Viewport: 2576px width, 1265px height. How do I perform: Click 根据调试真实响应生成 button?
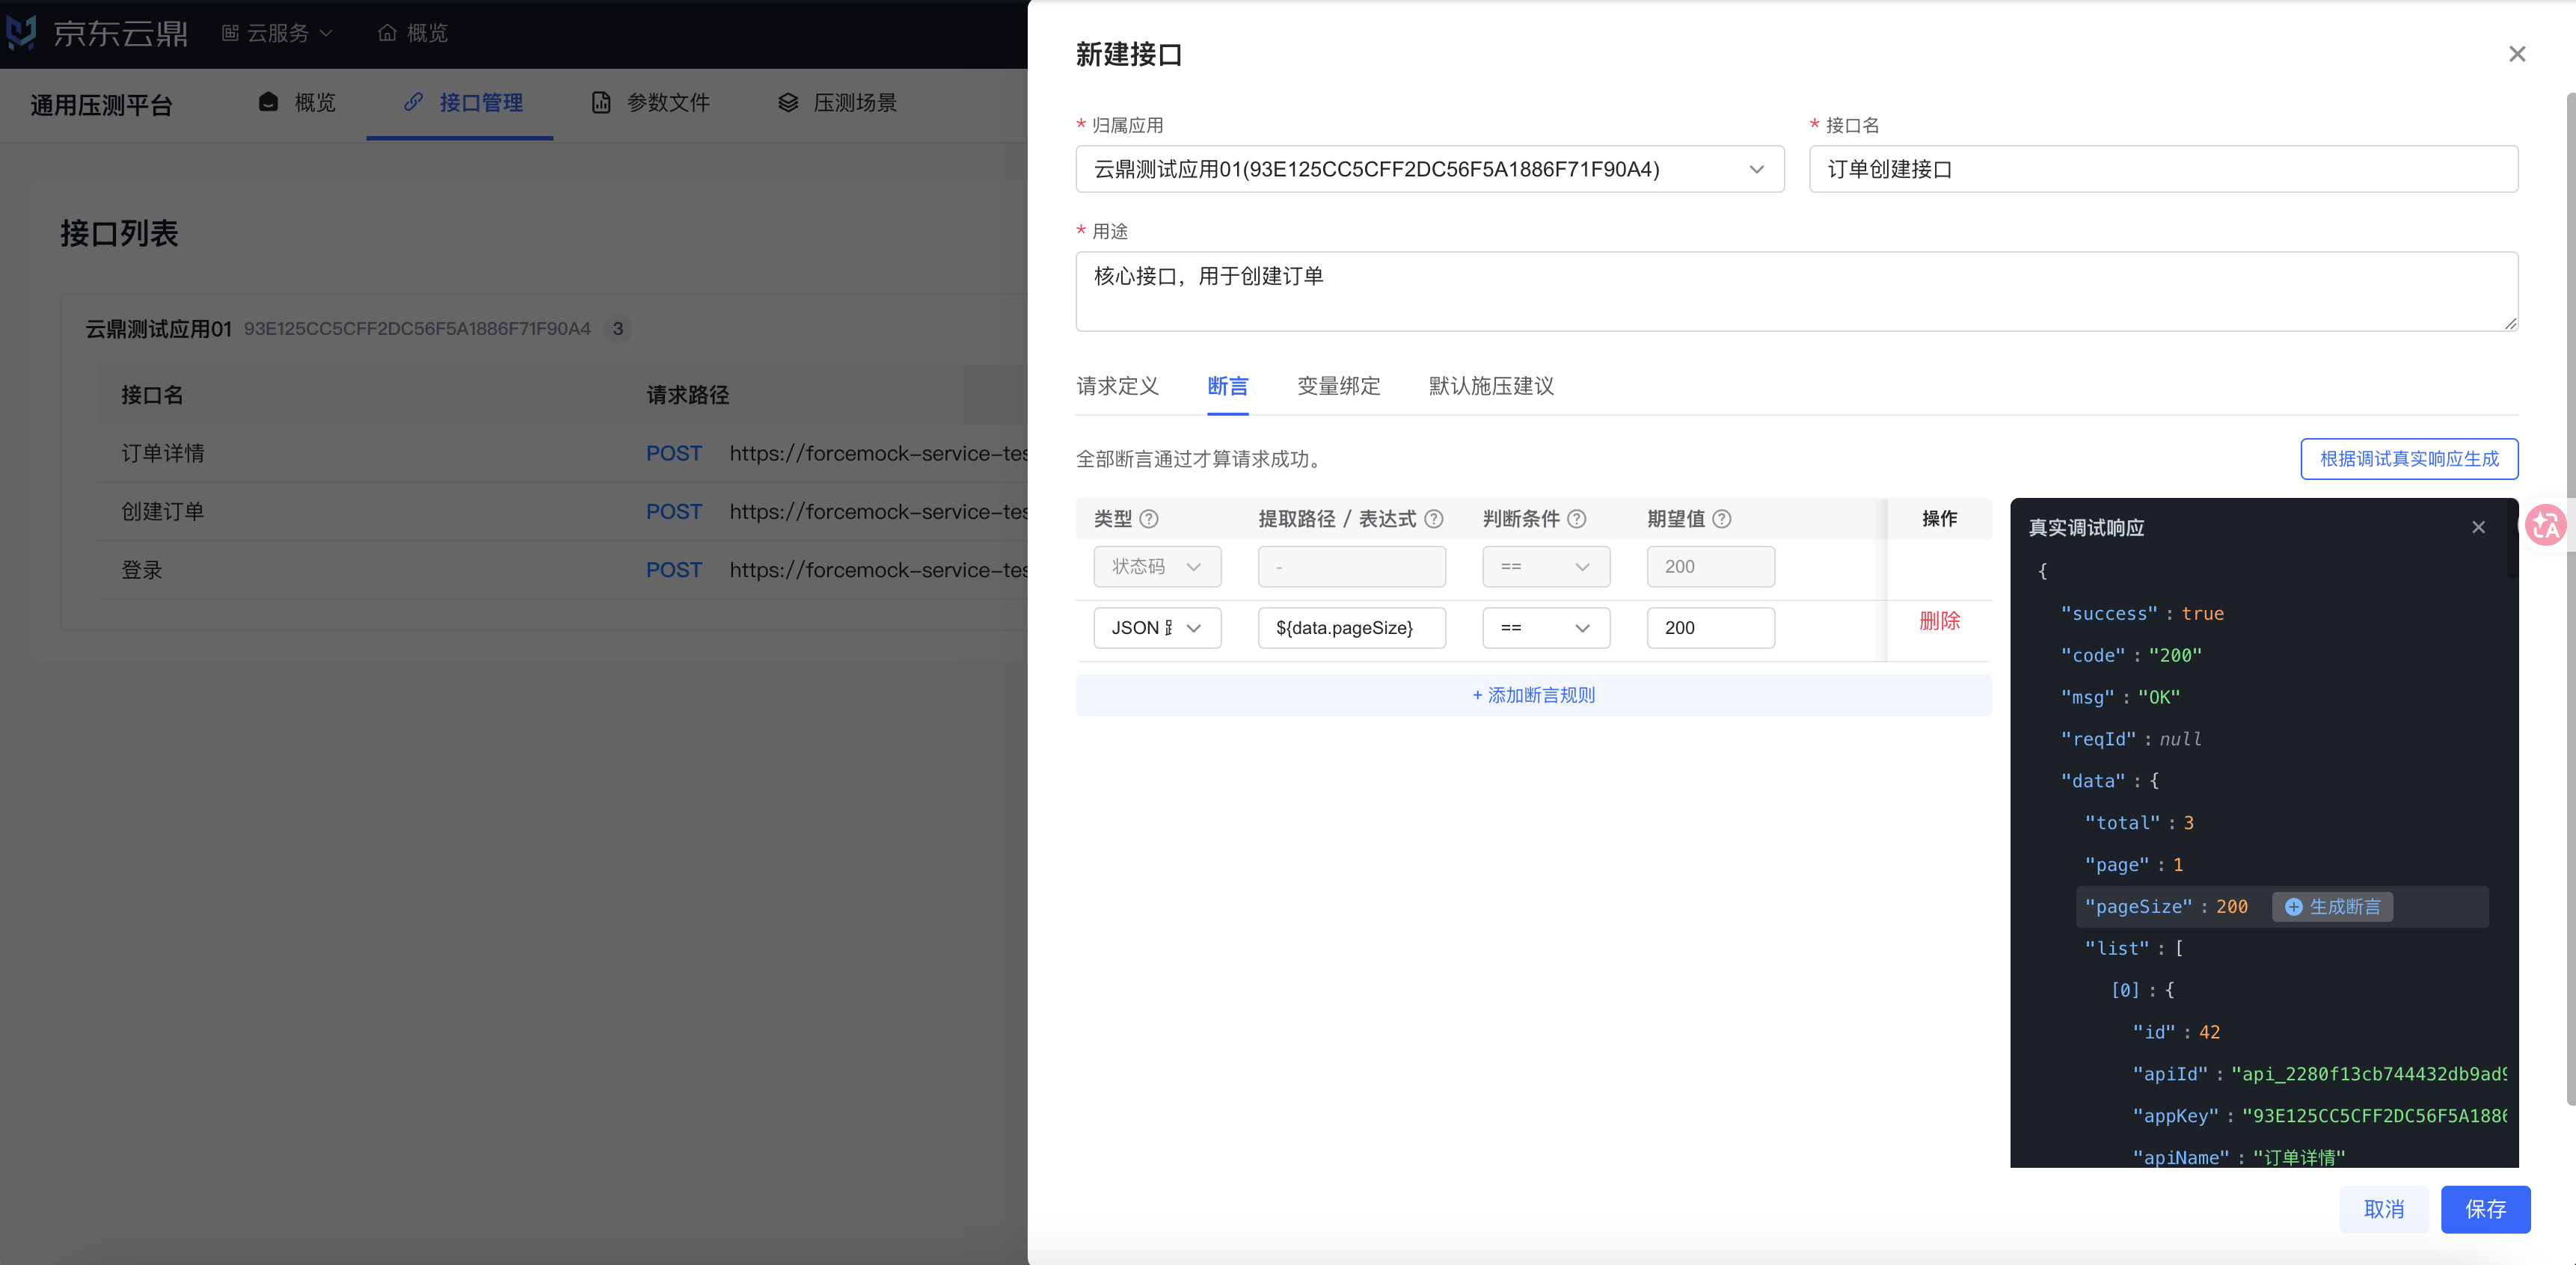[x=2409, y=458]
